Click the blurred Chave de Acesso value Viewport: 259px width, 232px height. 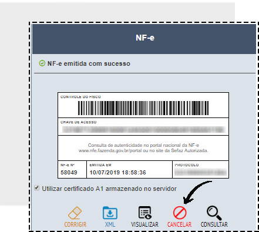pos(144,130)
